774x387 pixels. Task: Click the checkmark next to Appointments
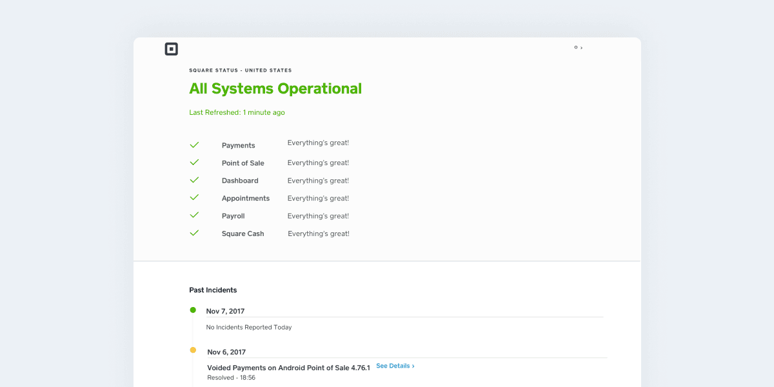coord(194,197)
